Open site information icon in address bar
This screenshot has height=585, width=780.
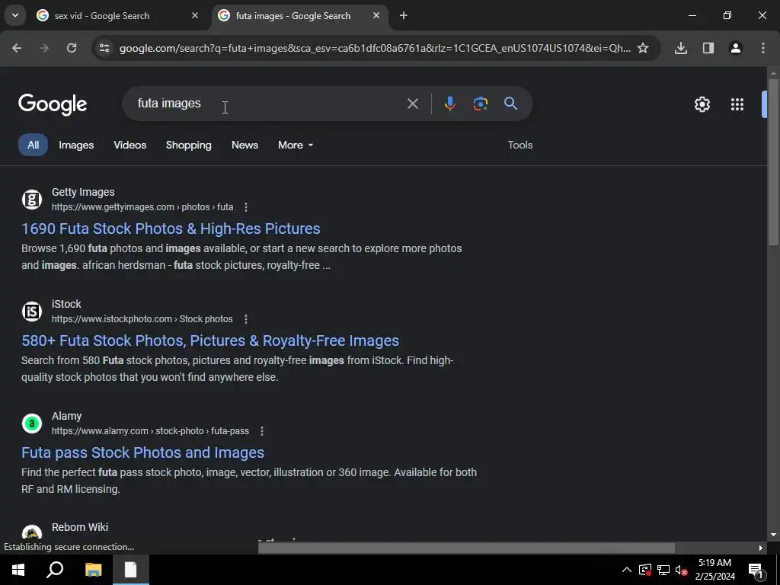tap(104, 48)
